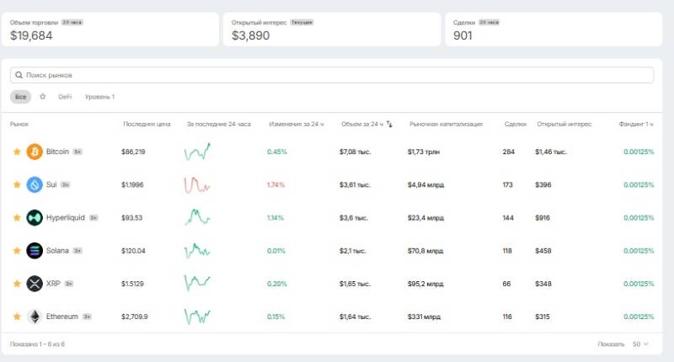The height and width of the screenshot is (362, 674).
Task: Click Solana volume $2,1 тыс.
Action: (x=352, y=251)
